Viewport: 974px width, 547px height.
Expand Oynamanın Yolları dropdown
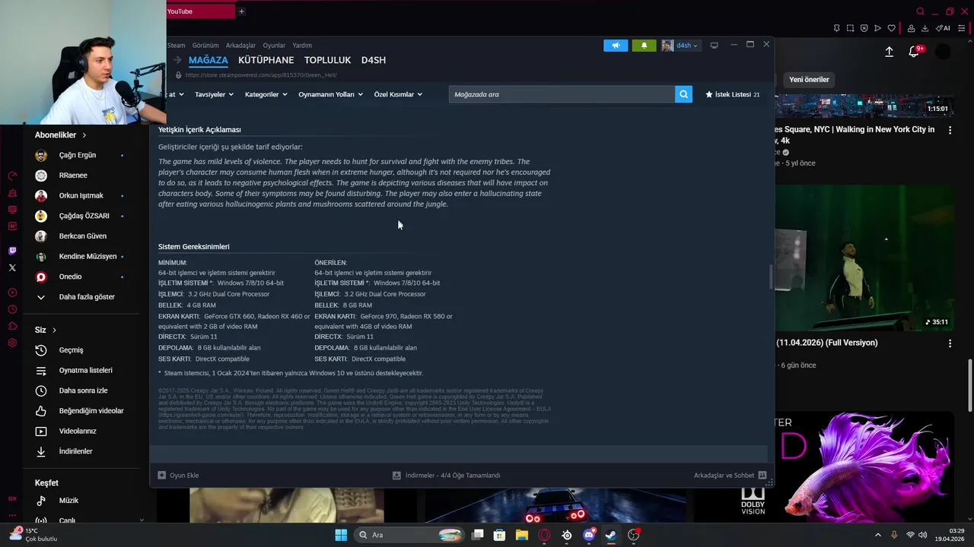tap(330, 94)
